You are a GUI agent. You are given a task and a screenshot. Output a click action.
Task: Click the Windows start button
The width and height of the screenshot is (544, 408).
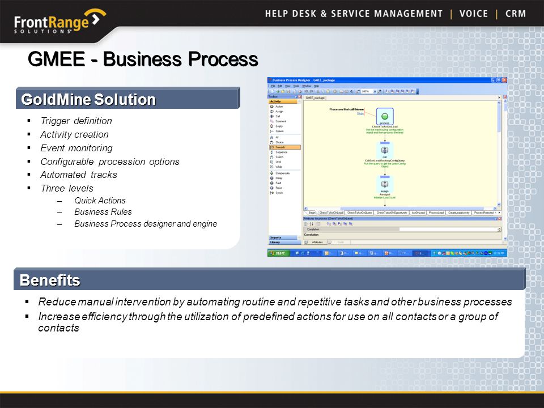pos(278,253)
